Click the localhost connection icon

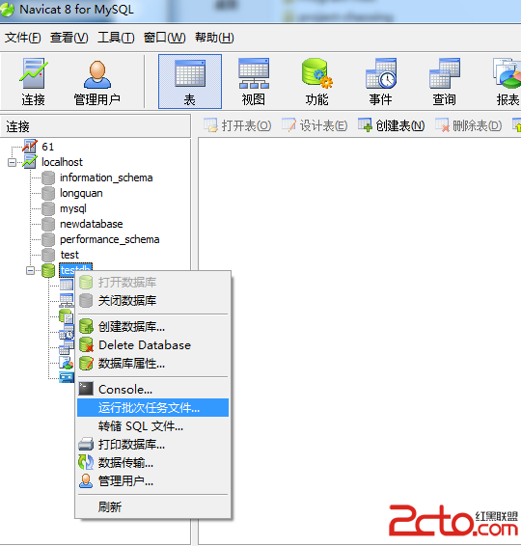coord(30,161)
